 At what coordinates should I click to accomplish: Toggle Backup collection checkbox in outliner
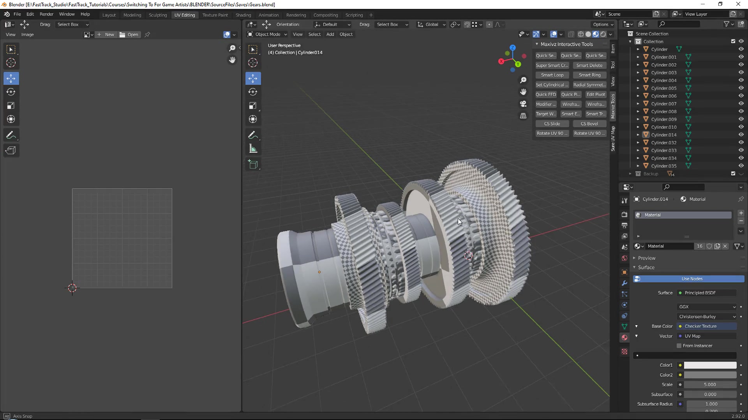[733, 173]
